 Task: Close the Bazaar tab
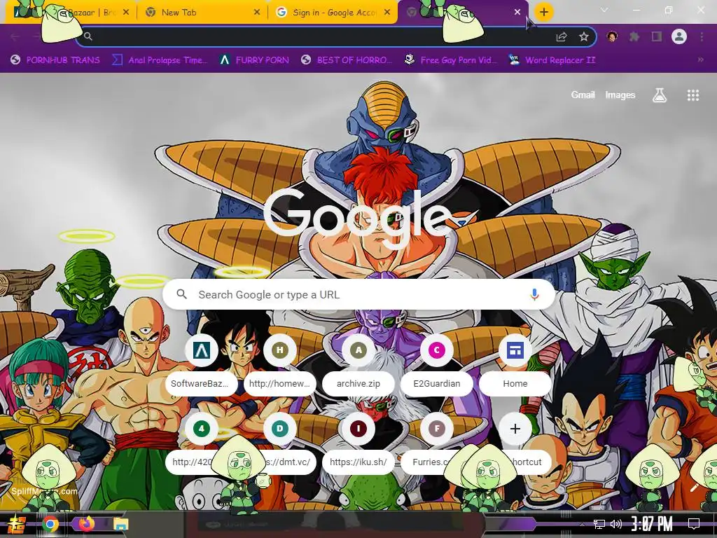[x=126, y=13]
